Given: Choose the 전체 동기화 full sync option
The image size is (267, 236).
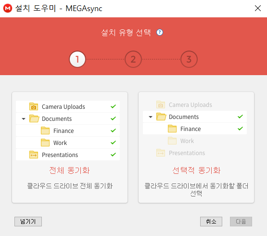Looking at the screenshot, I should (70, 147).
